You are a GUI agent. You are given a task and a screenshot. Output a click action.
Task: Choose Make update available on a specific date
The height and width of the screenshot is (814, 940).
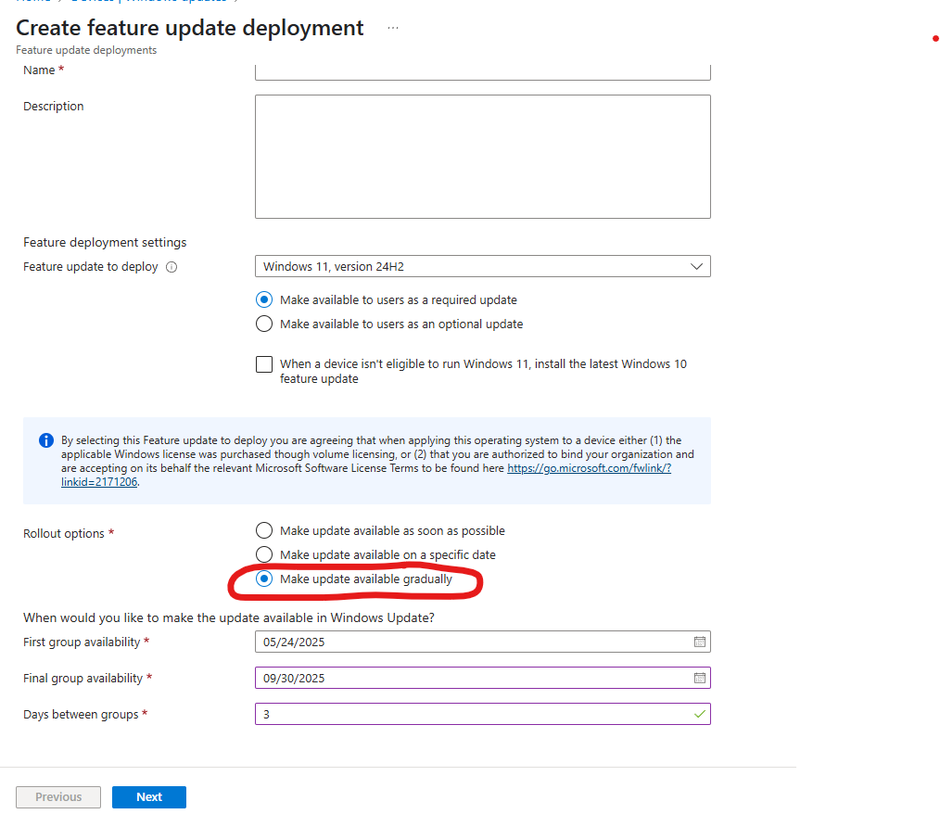click(264, 554)
